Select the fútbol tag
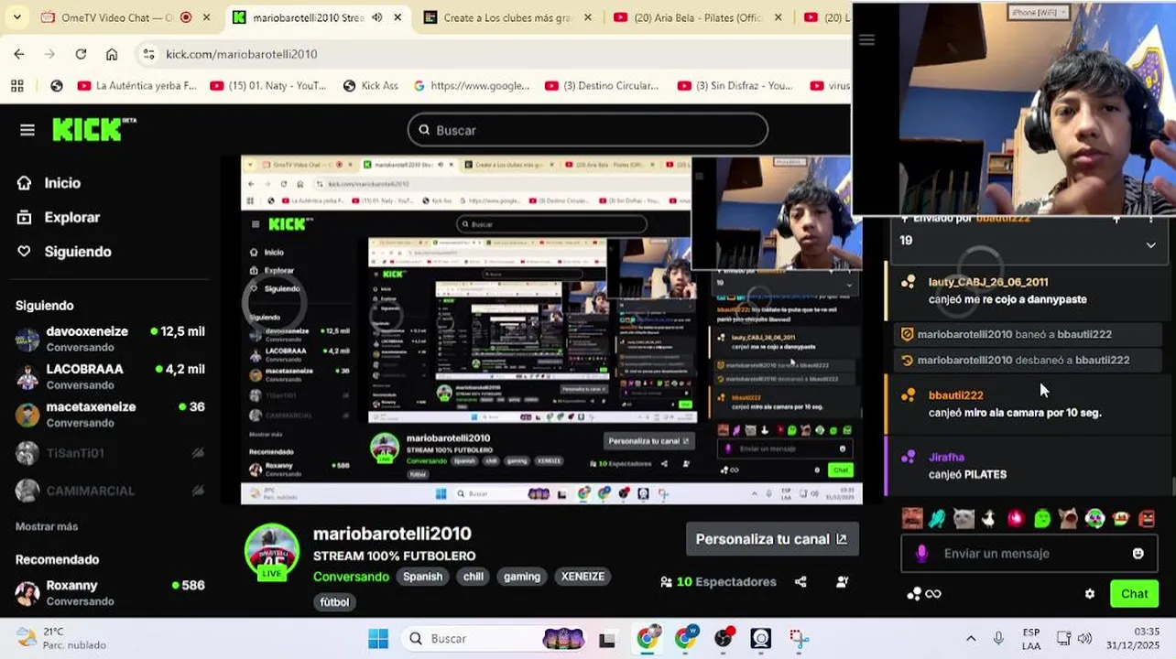 (x=334, y=602)
